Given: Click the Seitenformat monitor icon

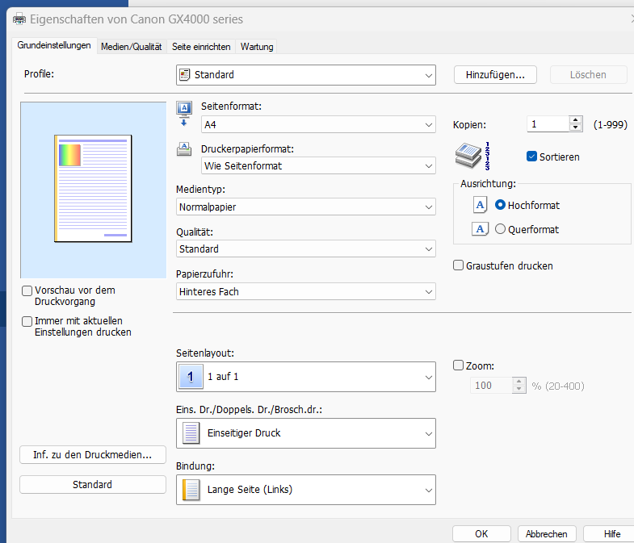Looking at the screenshot, I should (184, 115).
